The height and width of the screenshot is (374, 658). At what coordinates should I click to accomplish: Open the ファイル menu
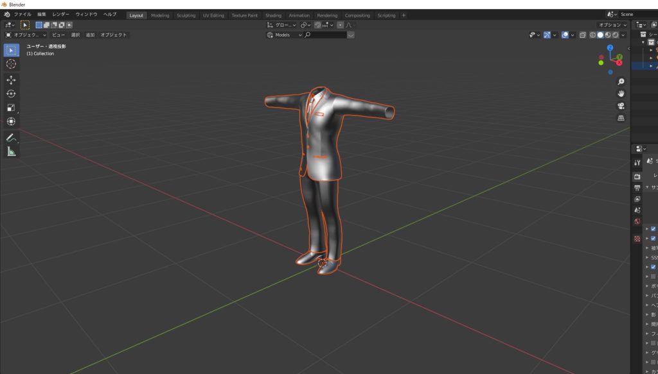tap(22, 15)
